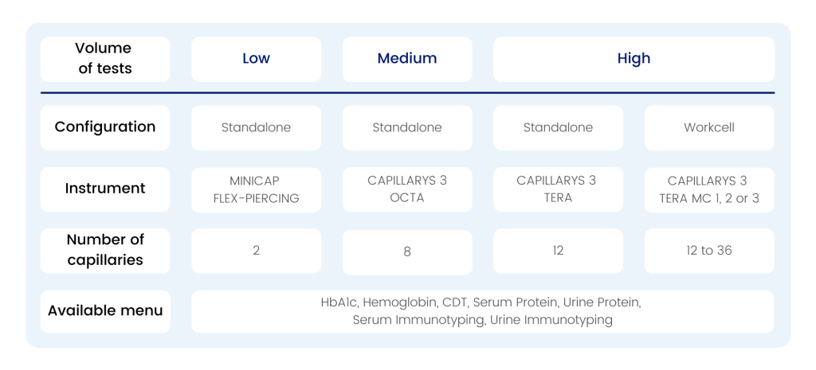This screenshot has width=816, height=370.
Task: Click CAPILLARYS 3 TERA MC cell
Action: 709,189
